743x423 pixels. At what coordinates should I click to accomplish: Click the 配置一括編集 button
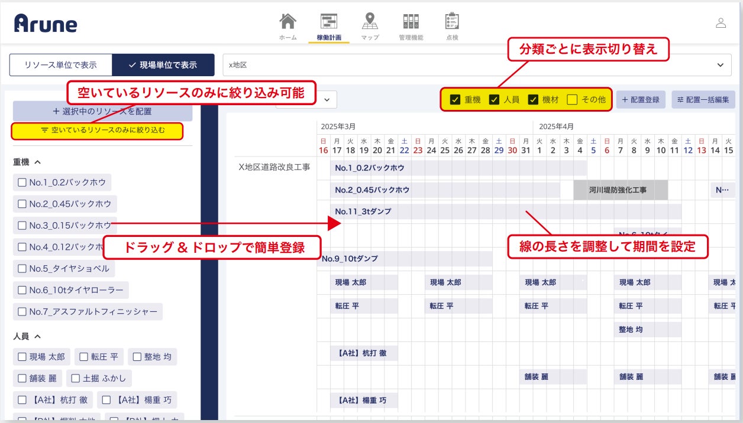[x=703, y=100]
